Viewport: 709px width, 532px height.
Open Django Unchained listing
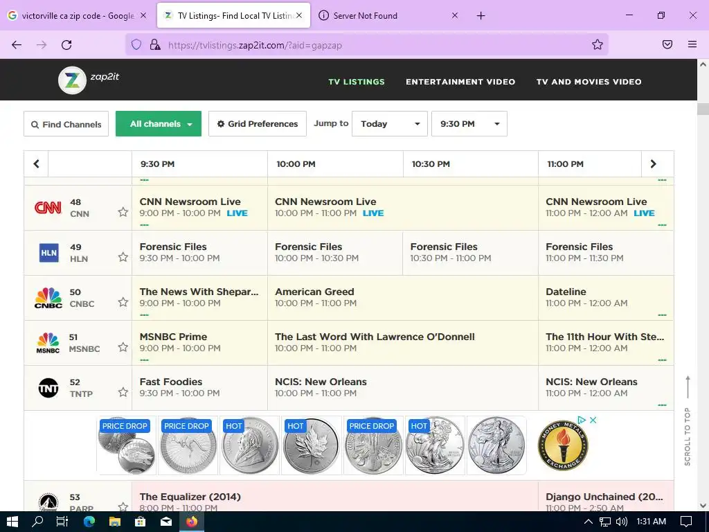604,497
